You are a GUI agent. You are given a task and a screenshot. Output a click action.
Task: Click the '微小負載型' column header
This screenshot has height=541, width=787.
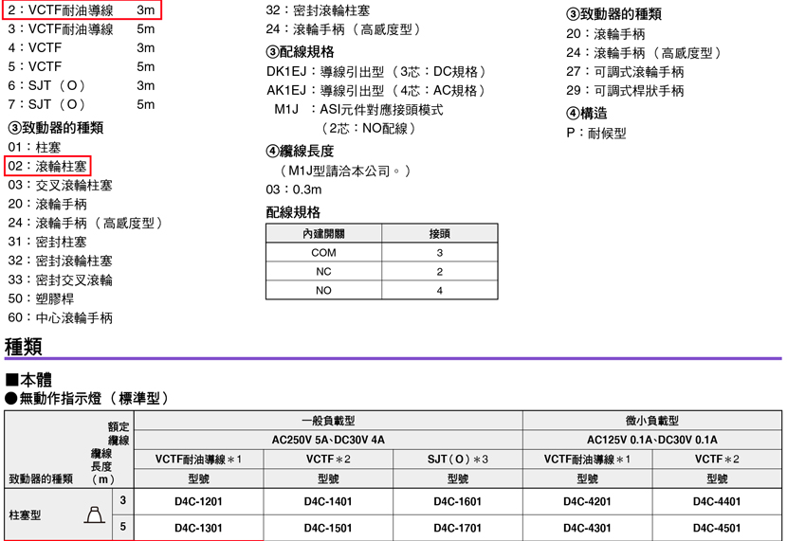652,420
